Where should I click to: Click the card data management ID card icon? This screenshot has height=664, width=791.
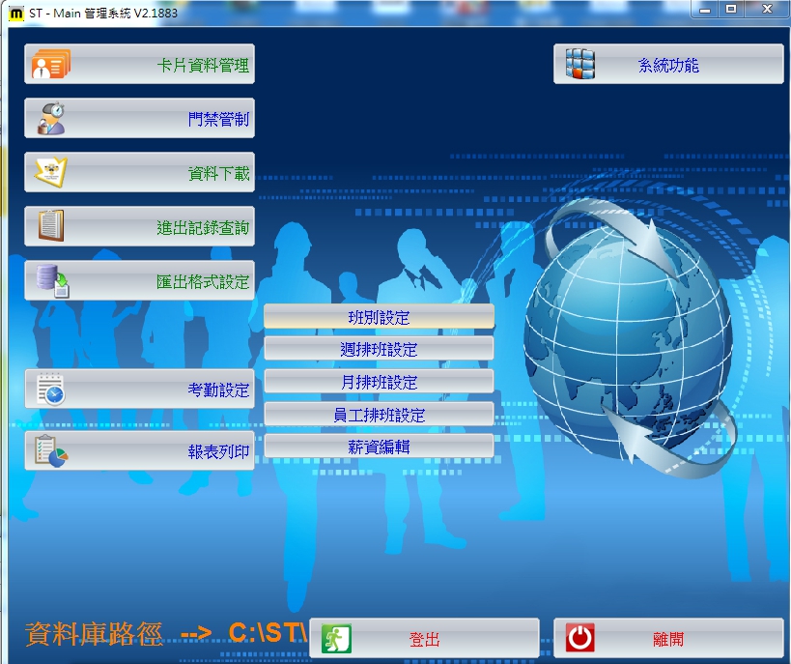[50, 65]
